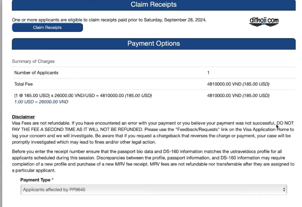The image size is (302, 207).
Task: Click the Total Fee row label
Action: 23,84
